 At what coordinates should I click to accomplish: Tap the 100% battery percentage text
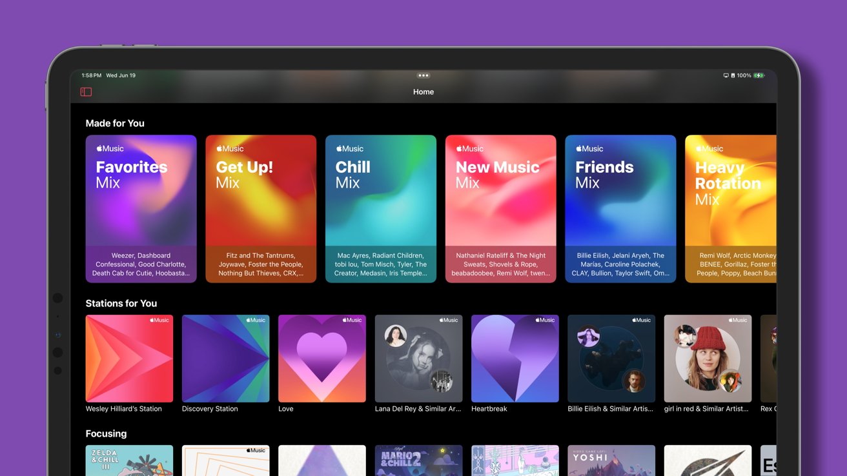[x=744, y=75]
